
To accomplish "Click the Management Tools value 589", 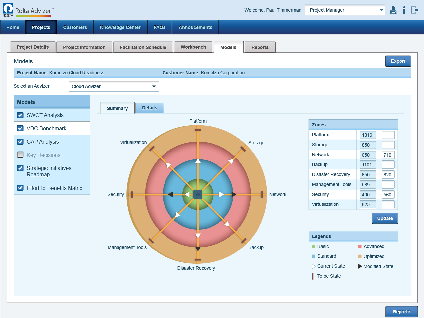I will pyautogui.click(x=368, y=184).
